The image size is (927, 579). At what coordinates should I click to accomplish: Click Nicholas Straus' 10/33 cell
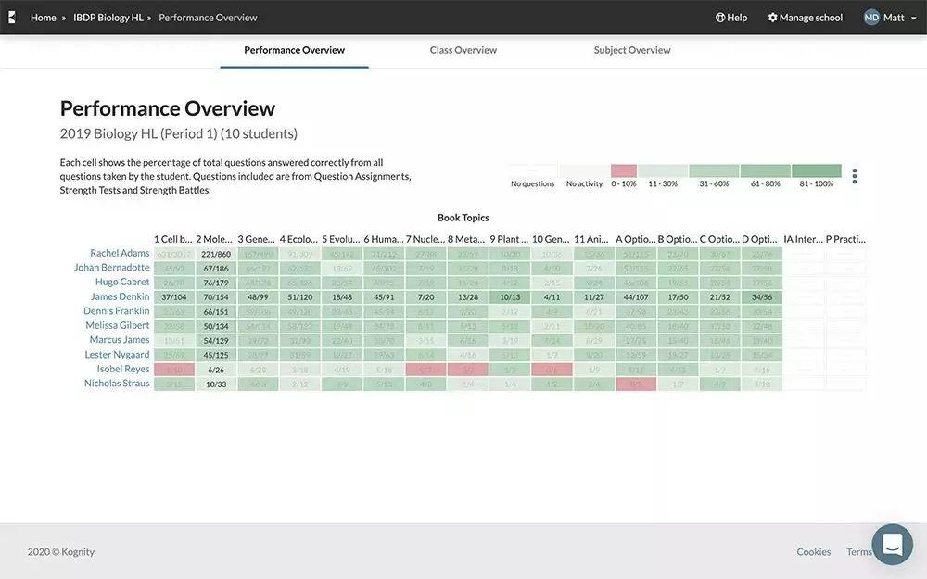coord(216,384)
